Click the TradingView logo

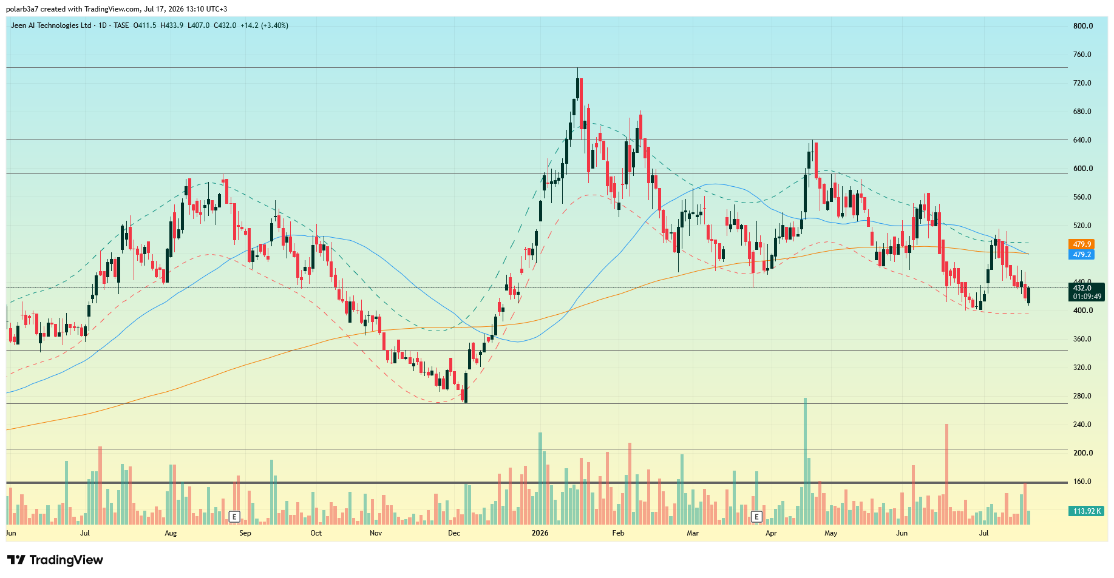[55, 560]
